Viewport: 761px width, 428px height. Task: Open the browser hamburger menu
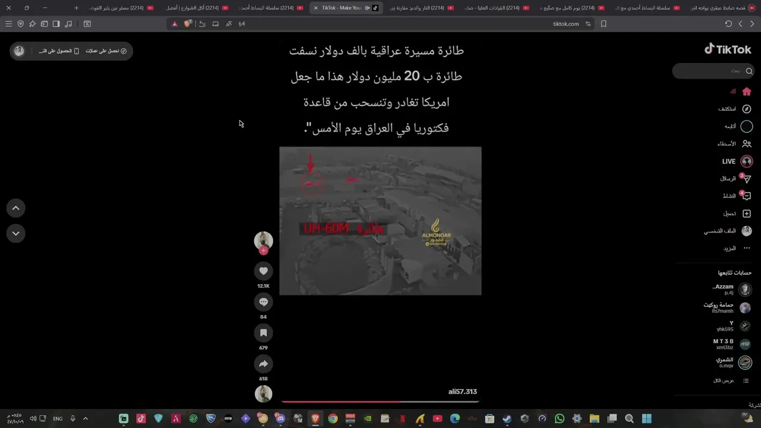[8, 24]
